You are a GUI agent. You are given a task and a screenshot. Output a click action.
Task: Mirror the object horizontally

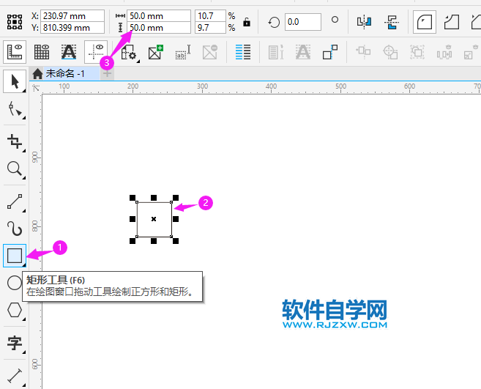[x=364, y=22]
